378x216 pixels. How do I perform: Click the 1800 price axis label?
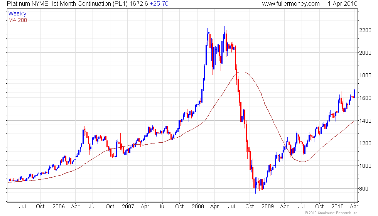click(x=365, y=76)
